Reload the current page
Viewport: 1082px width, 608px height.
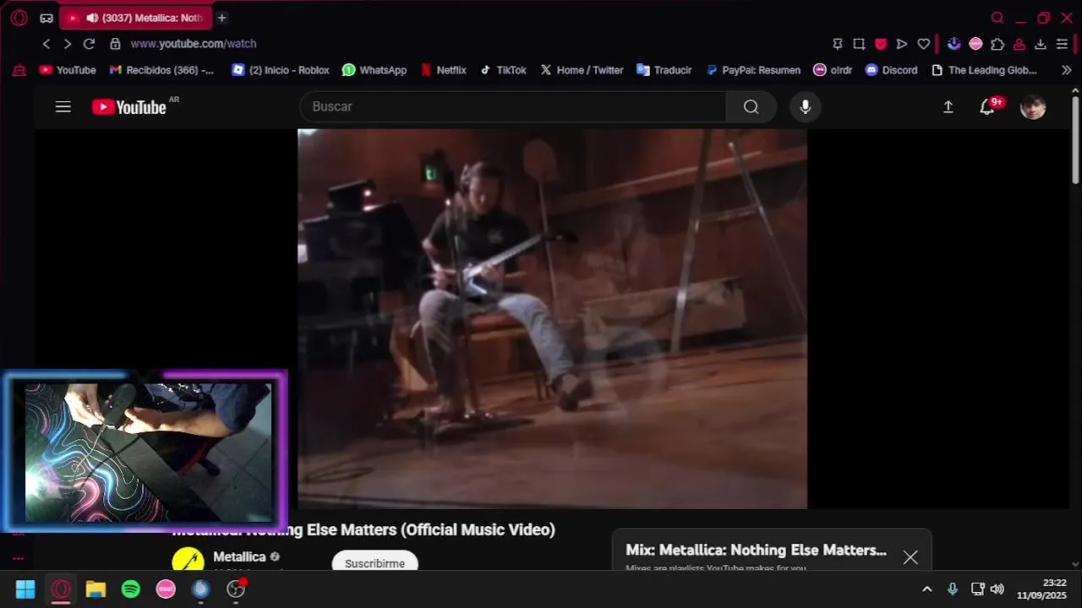tap(89, 44)
